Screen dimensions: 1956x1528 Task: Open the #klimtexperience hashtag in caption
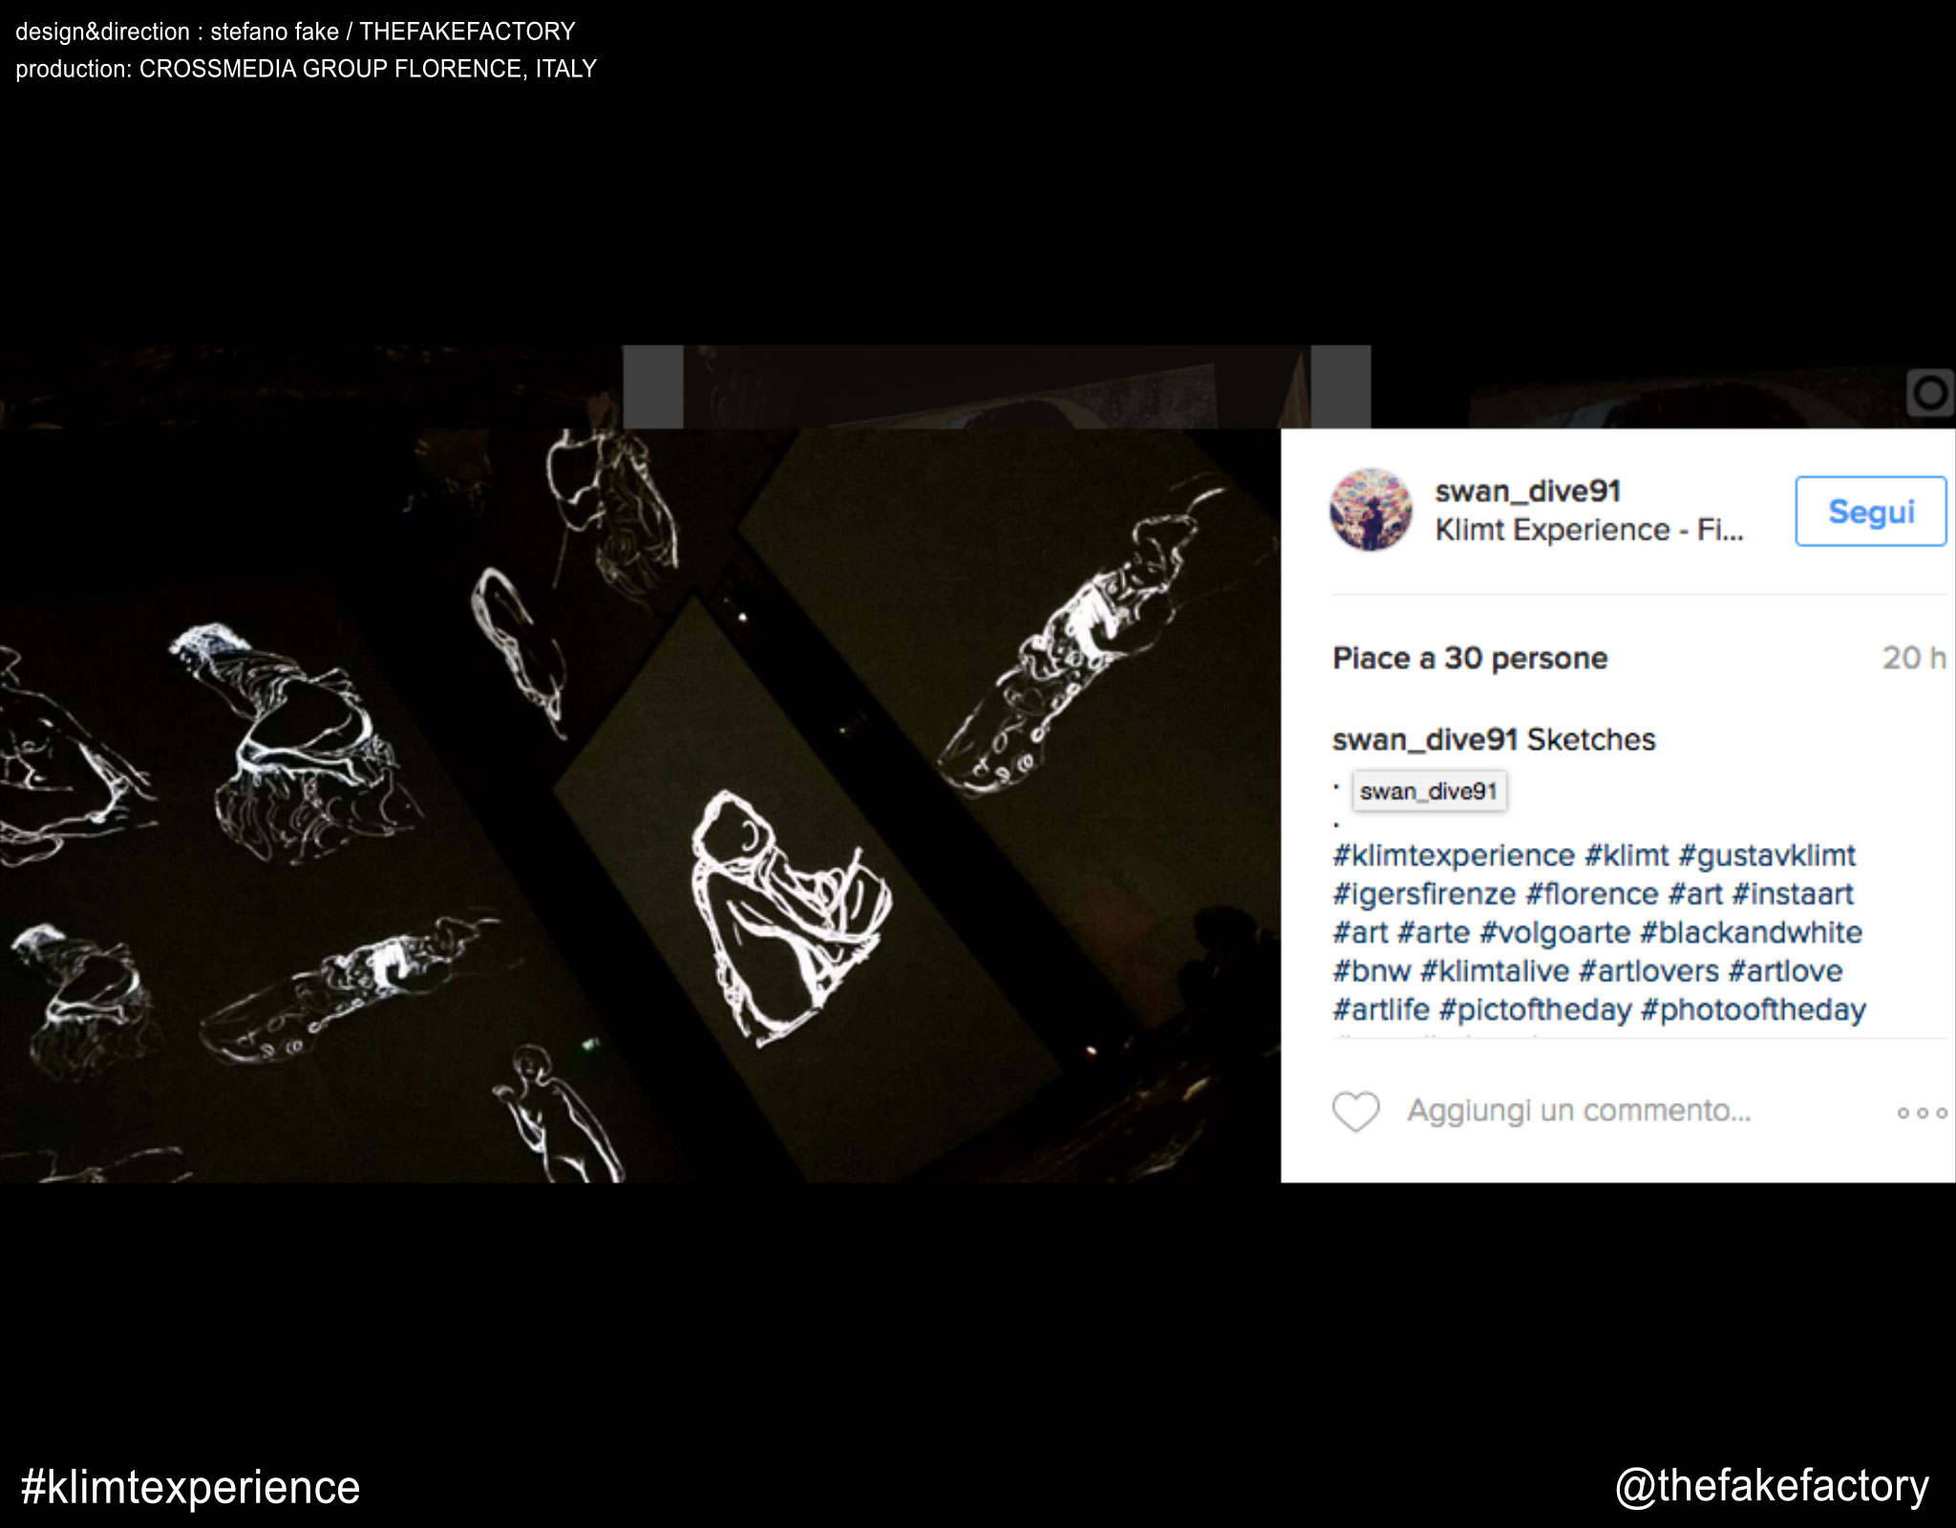[x=1454, y=856]
